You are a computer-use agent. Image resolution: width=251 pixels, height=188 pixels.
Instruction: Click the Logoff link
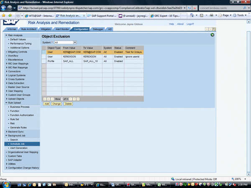coord(190,24)
